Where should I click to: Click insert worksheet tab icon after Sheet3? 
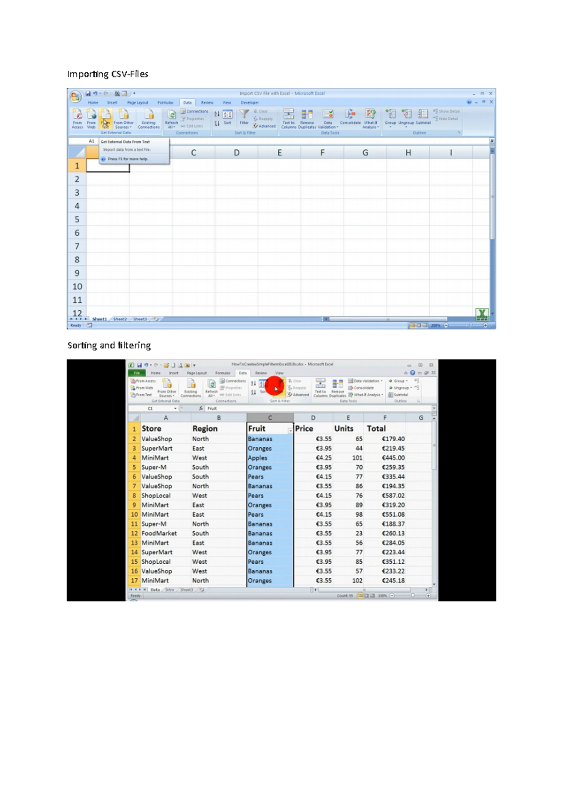(x=156, y=319)
